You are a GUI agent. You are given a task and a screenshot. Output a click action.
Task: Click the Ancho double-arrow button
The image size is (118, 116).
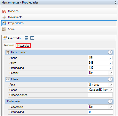click(x=111, y=58)
